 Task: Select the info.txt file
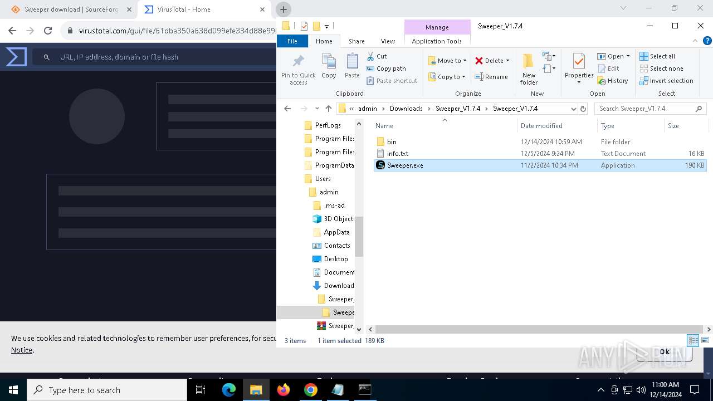pyautogui.click(x=397, y=154)
